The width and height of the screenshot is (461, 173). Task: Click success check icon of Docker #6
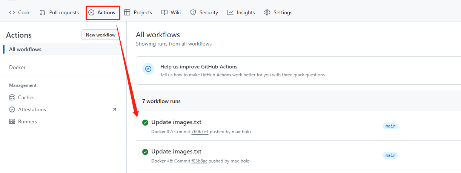[x=145, y=152]
